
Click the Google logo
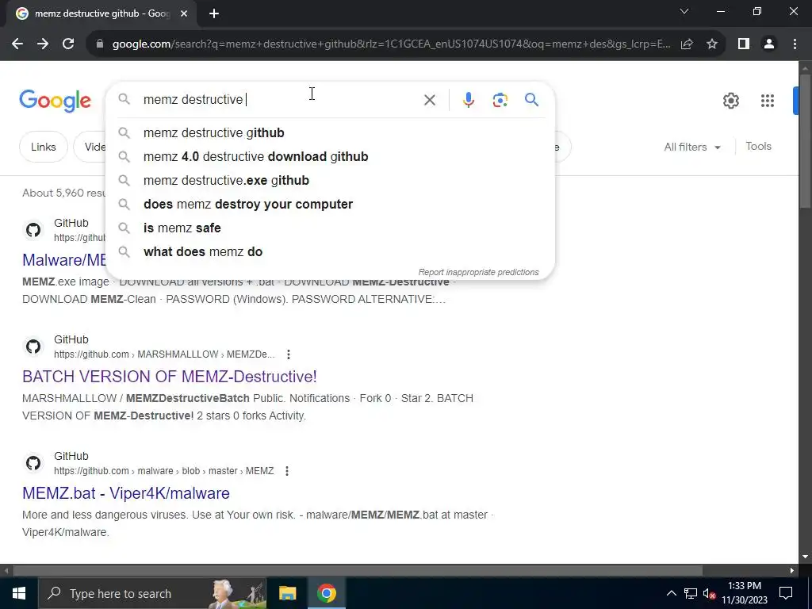point(55,101)
